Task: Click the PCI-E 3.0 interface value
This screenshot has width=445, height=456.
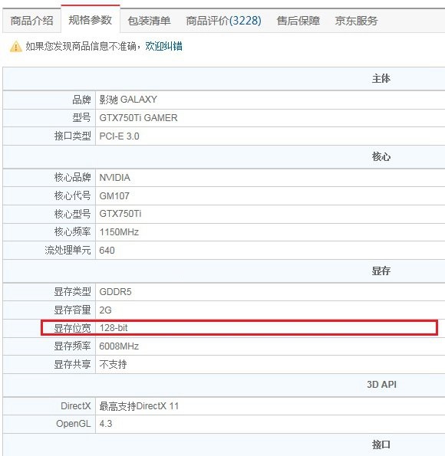Action: click(119, 136)
